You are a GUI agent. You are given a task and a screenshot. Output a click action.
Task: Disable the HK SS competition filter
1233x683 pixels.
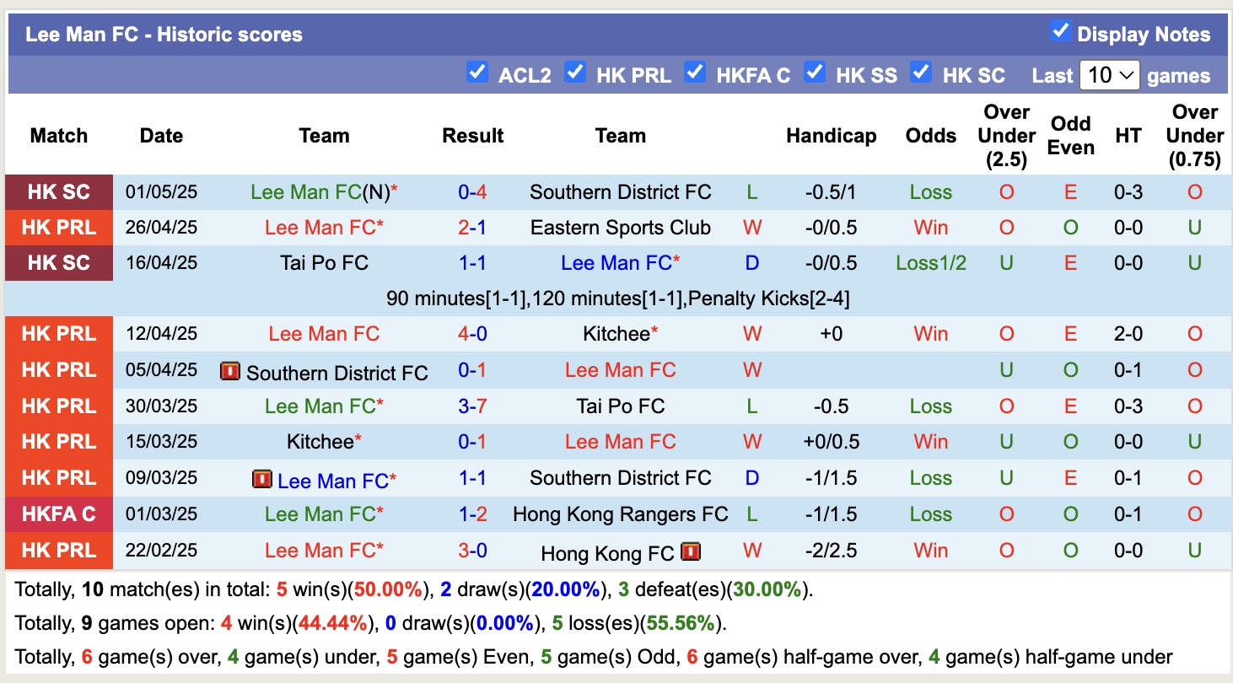(x=815, y=73)
